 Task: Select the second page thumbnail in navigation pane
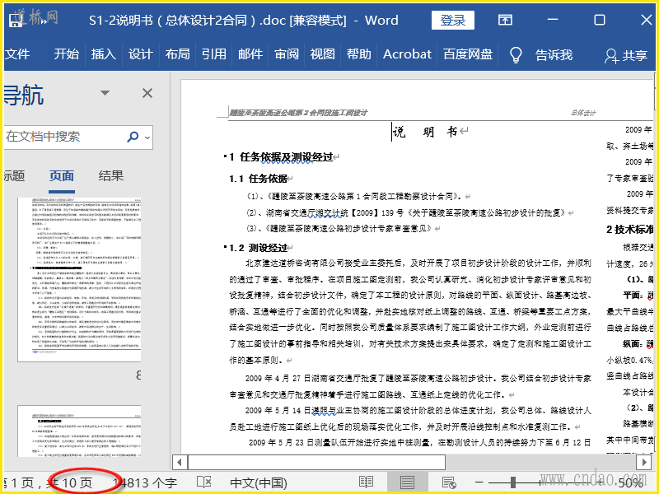[79, 431]
